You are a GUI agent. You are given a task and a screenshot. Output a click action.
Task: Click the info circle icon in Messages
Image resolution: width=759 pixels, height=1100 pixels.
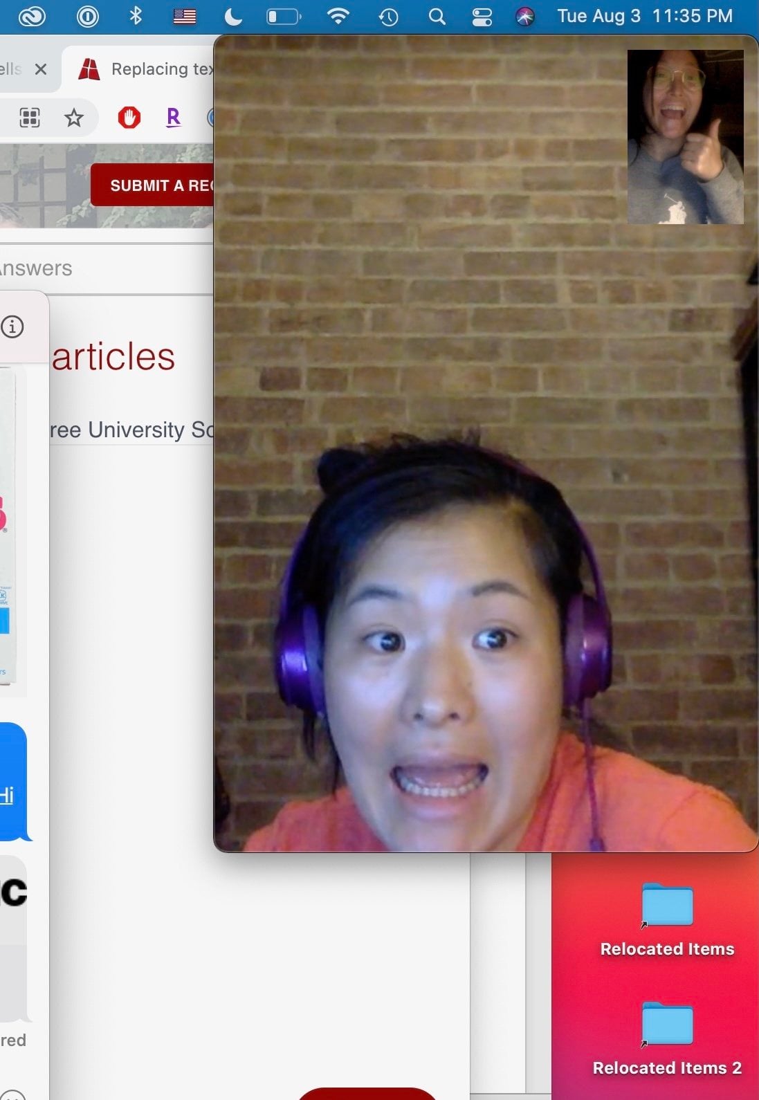12,327
